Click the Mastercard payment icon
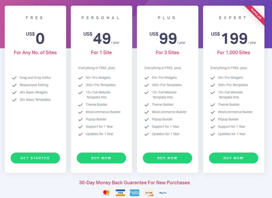This screenshot has height=198, width=272. point(106,193)
